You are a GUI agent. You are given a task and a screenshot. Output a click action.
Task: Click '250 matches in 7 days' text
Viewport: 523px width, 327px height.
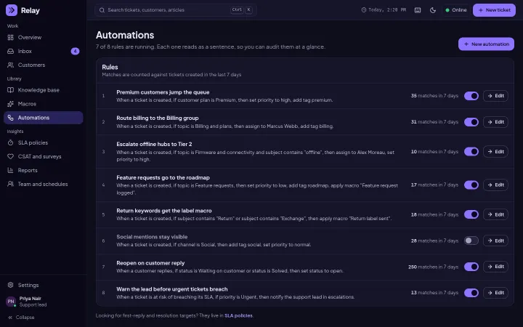[x=433, y=267]
